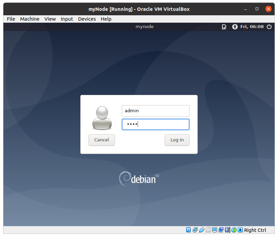Click the recording status icon

point(221,230)
